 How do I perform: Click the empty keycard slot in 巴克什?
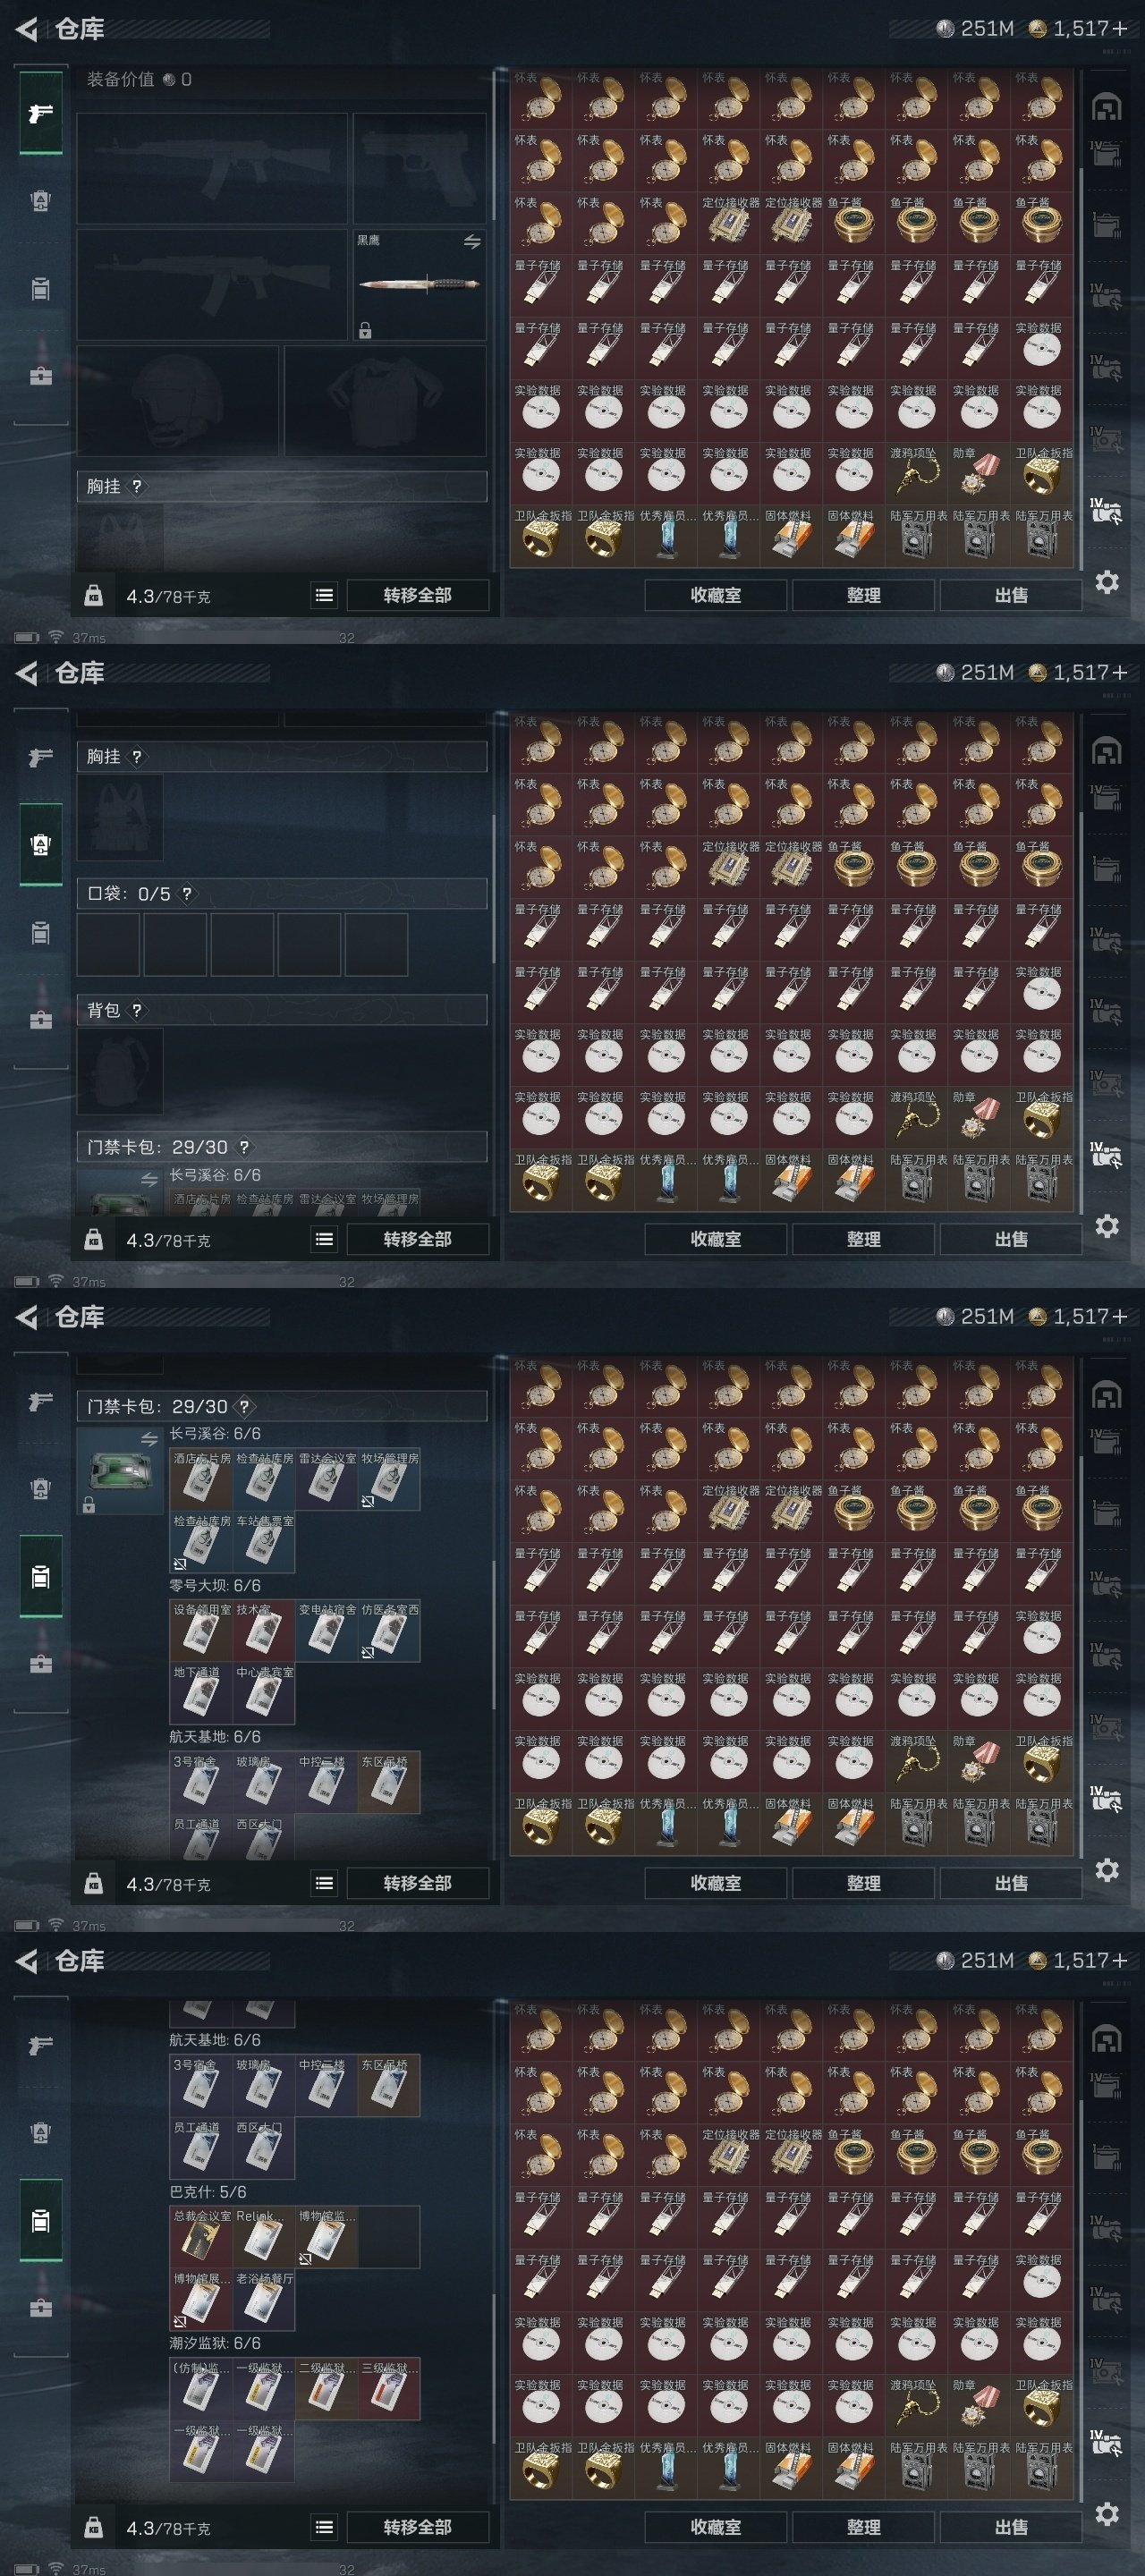point(389,2236)
